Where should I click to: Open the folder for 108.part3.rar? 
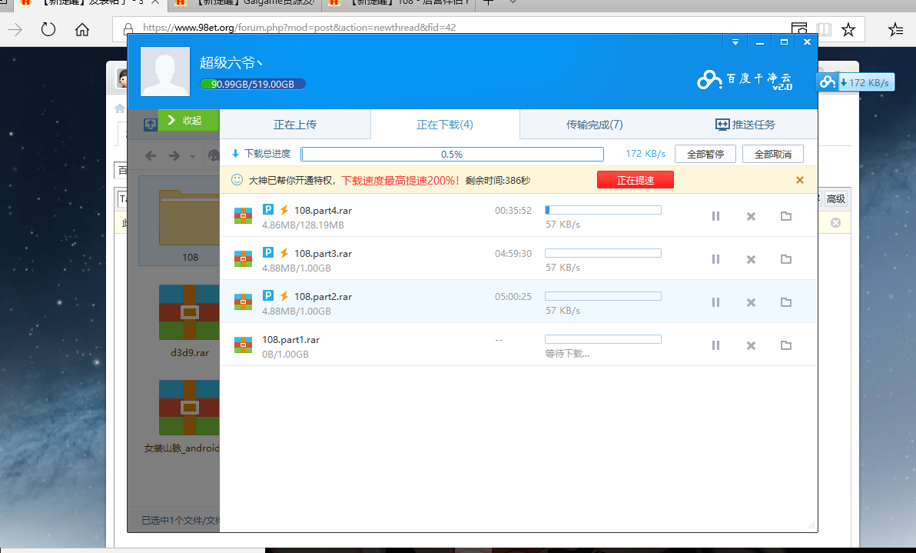(786, 259)
